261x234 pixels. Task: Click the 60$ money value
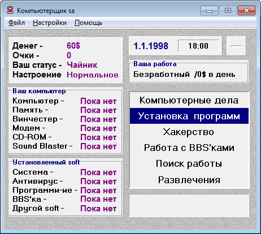pos(73,46)
